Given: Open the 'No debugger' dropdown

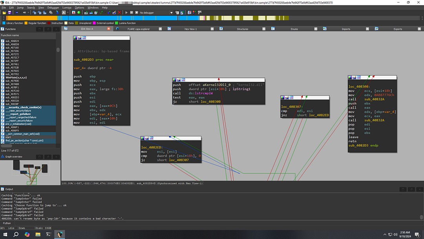Looking at the screenshot, I should pos(156,13).
